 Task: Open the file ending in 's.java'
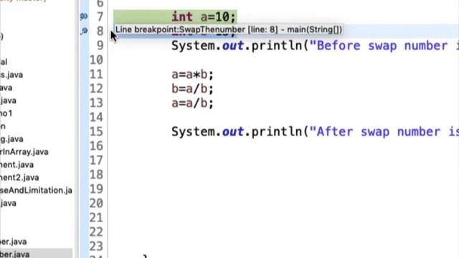point(11,75)
